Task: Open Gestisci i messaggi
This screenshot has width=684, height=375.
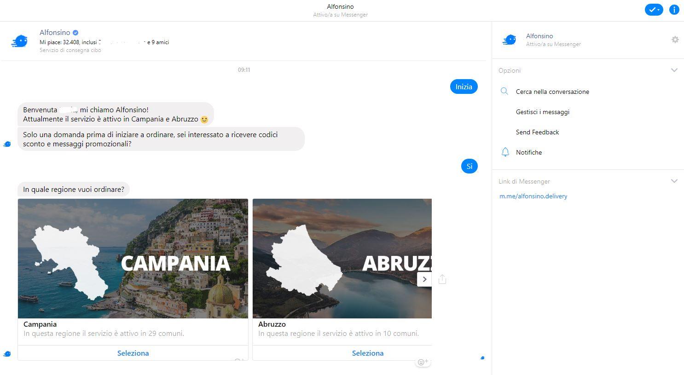Action: [x=542, y=112]
